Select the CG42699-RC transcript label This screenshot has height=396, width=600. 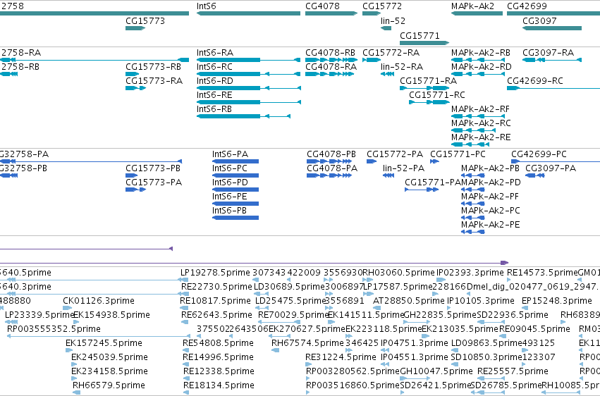(x=535, y=81)
